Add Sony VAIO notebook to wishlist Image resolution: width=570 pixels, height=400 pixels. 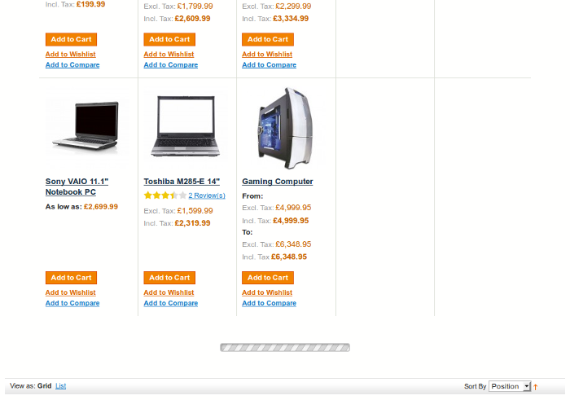[71, 292]
